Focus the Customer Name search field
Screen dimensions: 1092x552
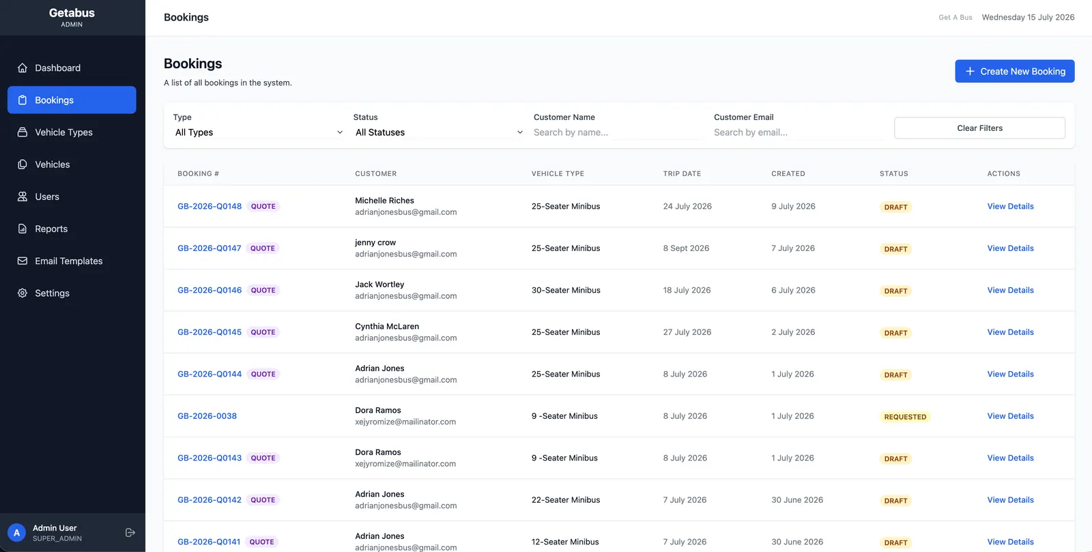[x=619, y=132]
